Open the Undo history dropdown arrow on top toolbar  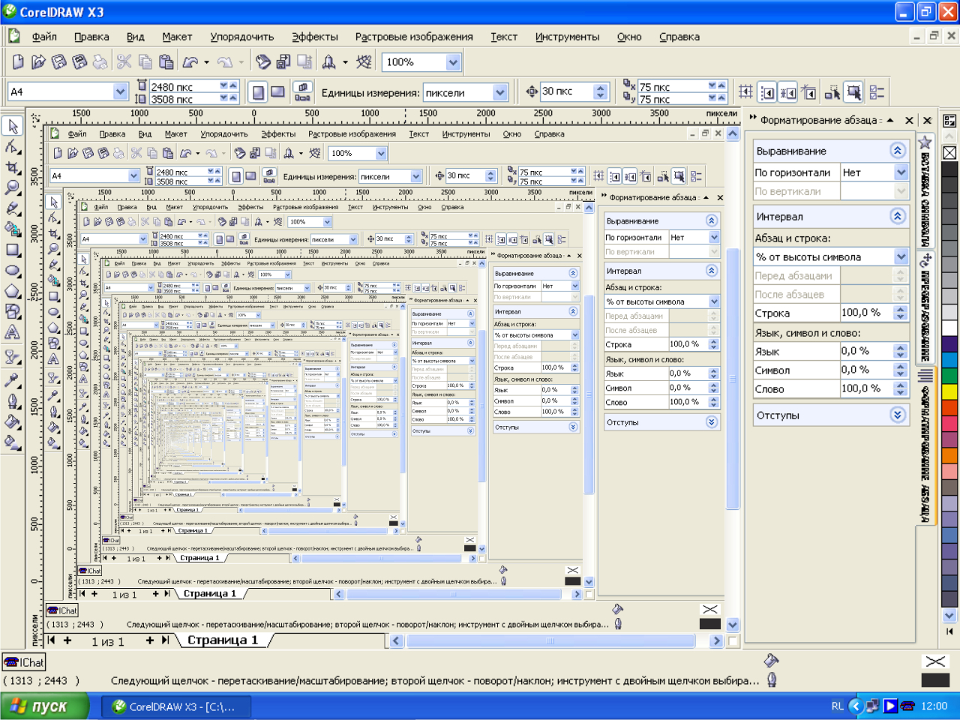click(205, 62)
